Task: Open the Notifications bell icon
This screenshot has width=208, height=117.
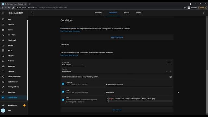Action: click(x=3, y=105)
